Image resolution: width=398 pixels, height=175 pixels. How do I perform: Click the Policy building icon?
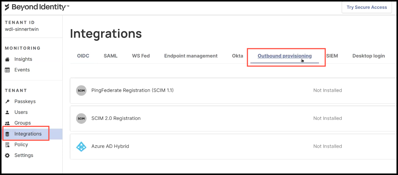pos(8,145)
